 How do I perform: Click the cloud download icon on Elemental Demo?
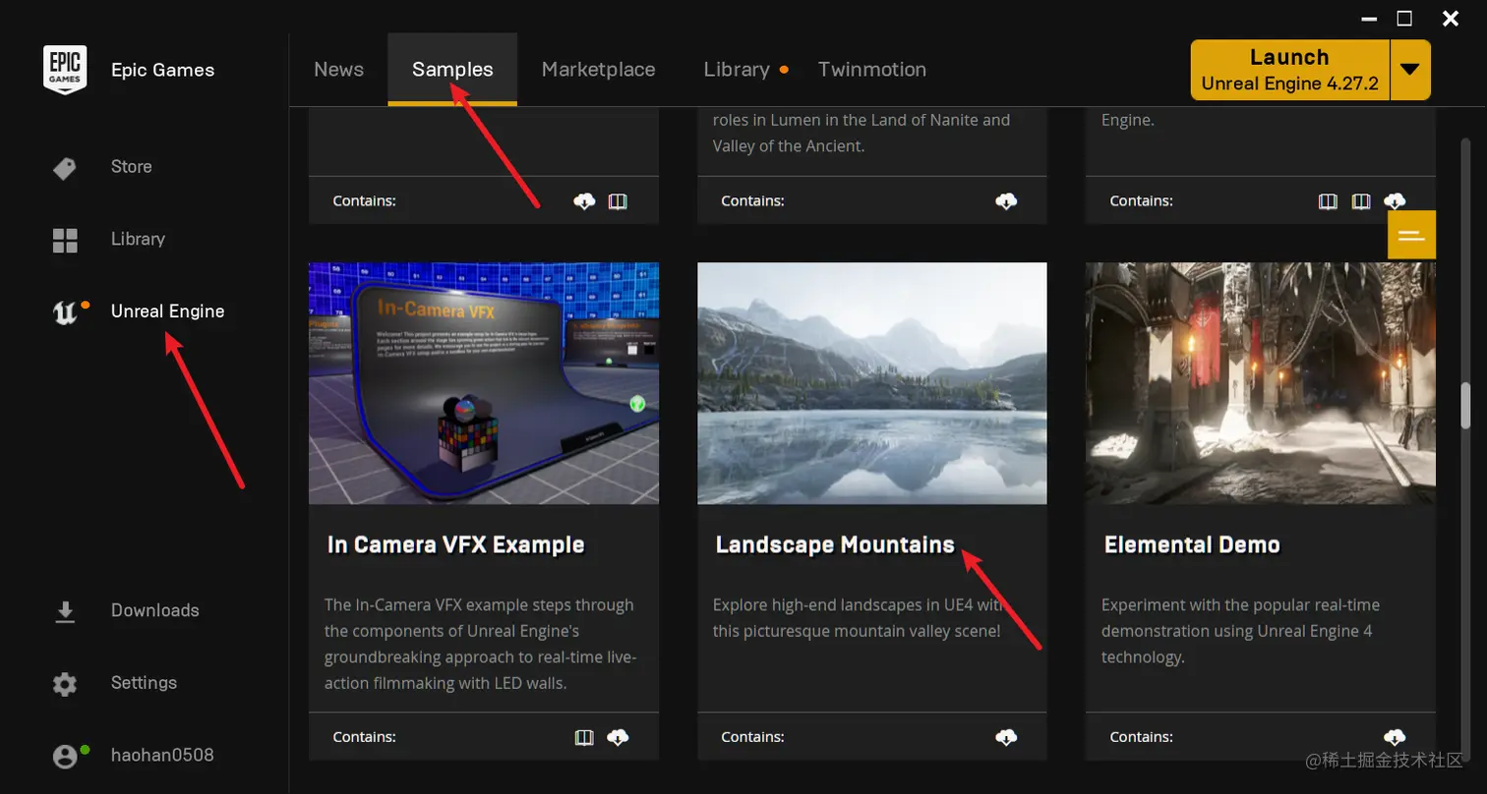tap(1395, 737)
